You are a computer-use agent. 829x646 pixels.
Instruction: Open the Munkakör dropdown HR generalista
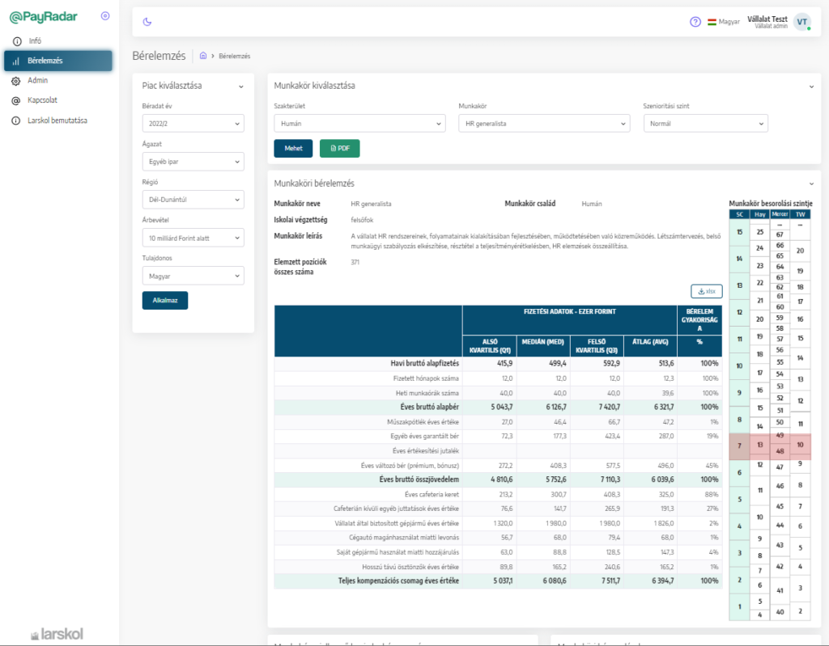tap(543, 124)
